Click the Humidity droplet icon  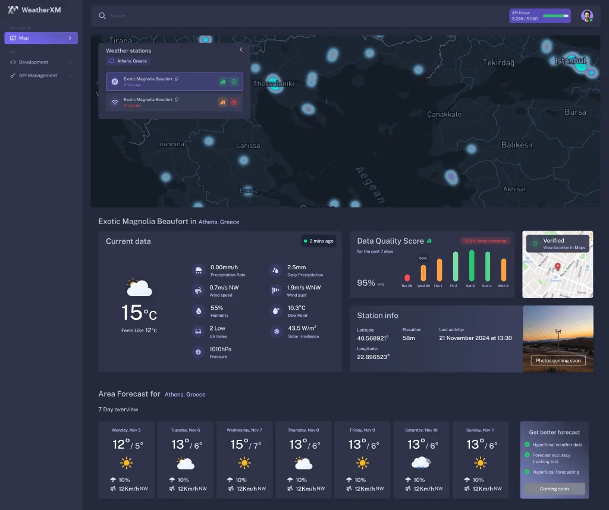click(199, 311)
